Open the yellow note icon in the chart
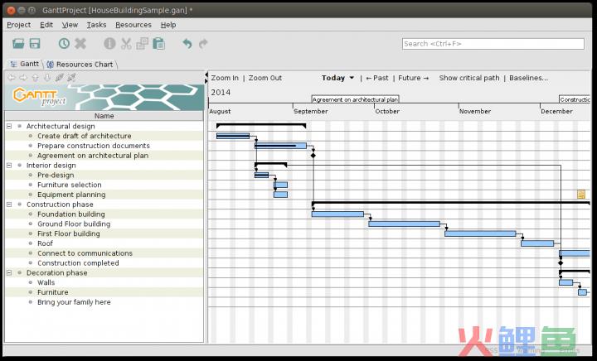Image resolution: width=597 pixels, height=361 pixels. tap(581, 195)
